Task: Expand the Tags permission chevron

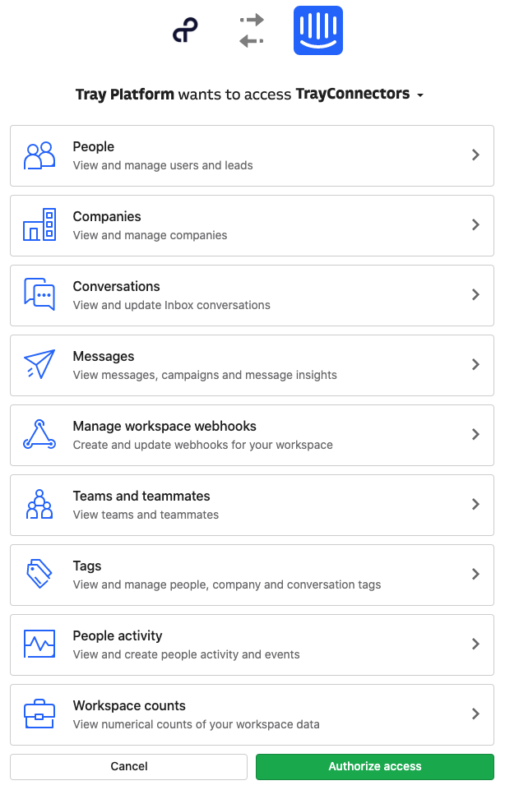Action: tap(475, 574)
